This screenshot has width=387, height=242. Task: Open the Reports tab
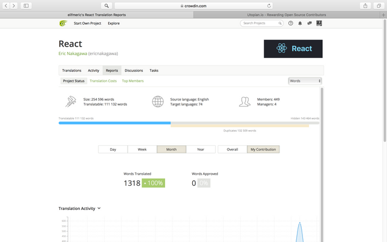point(112,70)
